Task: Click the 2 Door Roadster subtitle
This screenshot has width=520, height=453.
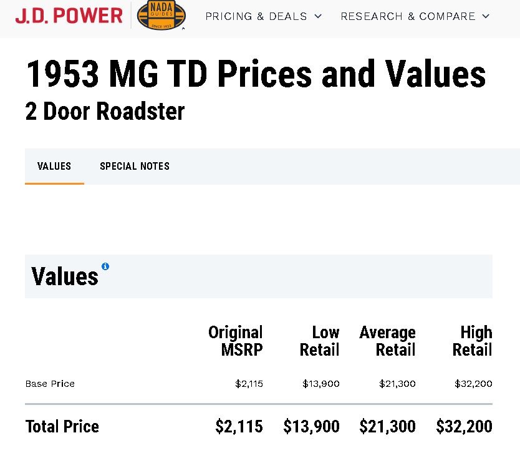Action: click(x=105, y=112)
